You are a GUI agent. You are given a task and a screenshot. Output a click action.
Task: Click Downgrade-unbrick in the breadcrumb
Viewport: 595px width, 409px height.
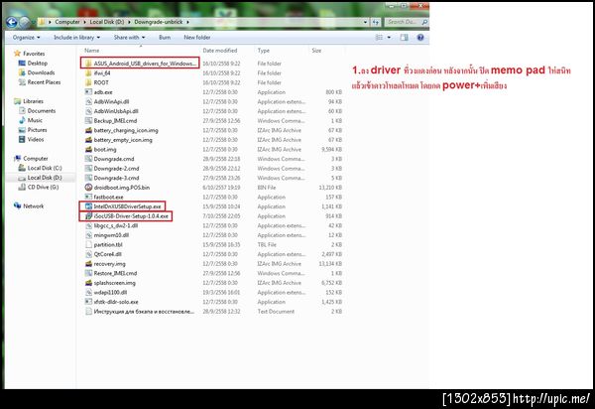click(x=159, y=22)
